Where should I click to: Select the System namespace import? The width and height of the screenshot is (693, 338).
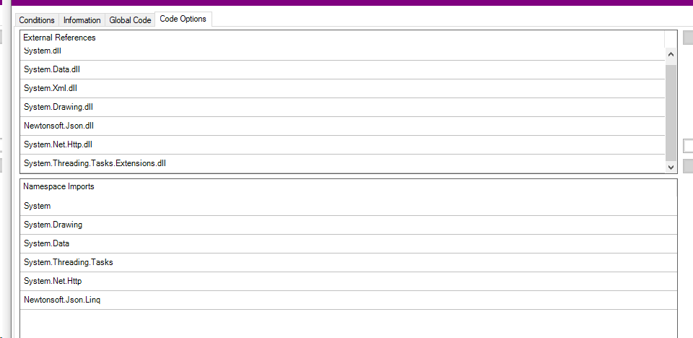349,206
